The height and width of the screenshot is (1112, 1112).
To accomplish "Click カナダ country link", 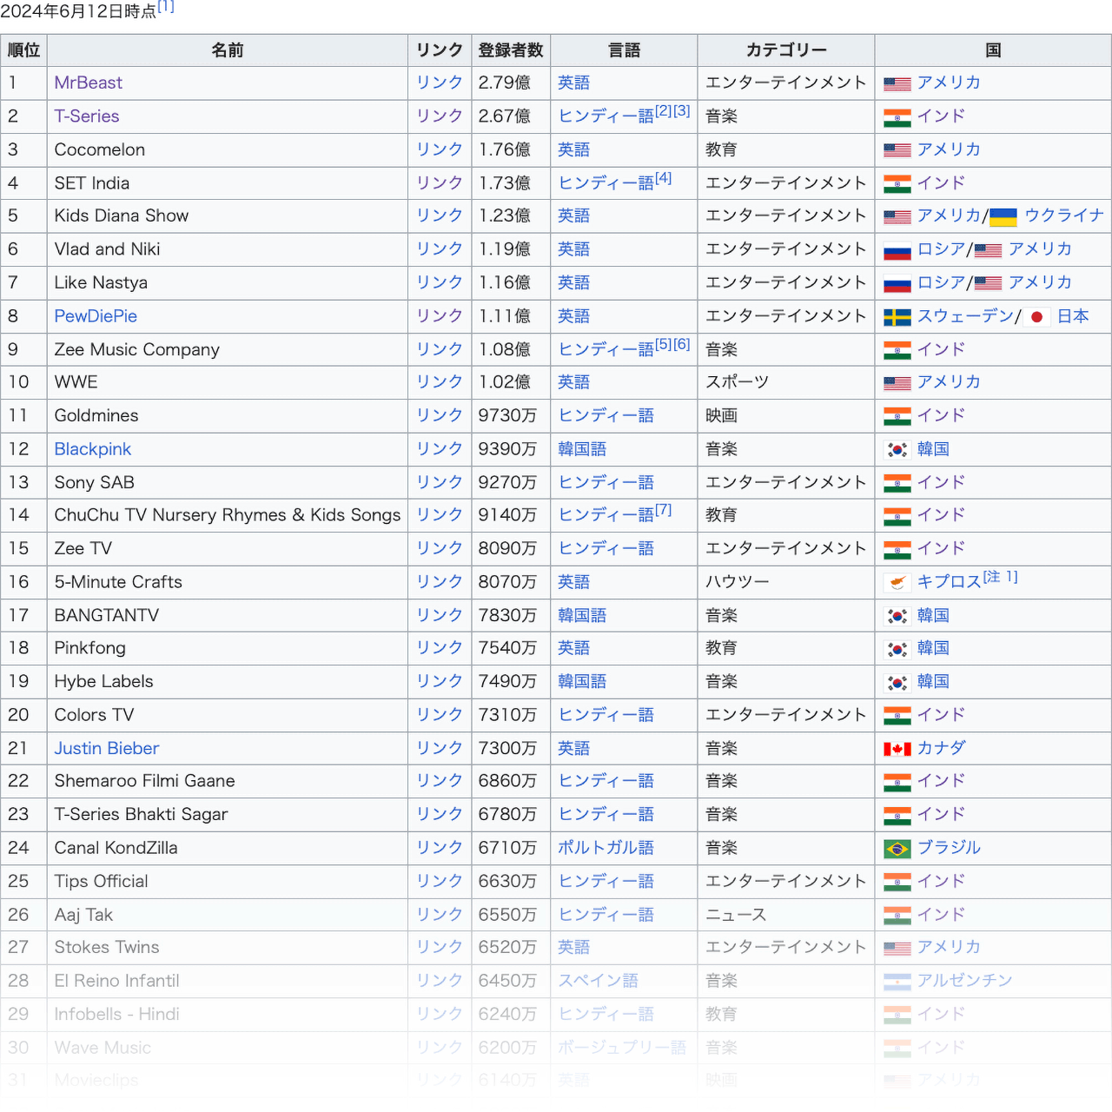I will tap(942, 748).
